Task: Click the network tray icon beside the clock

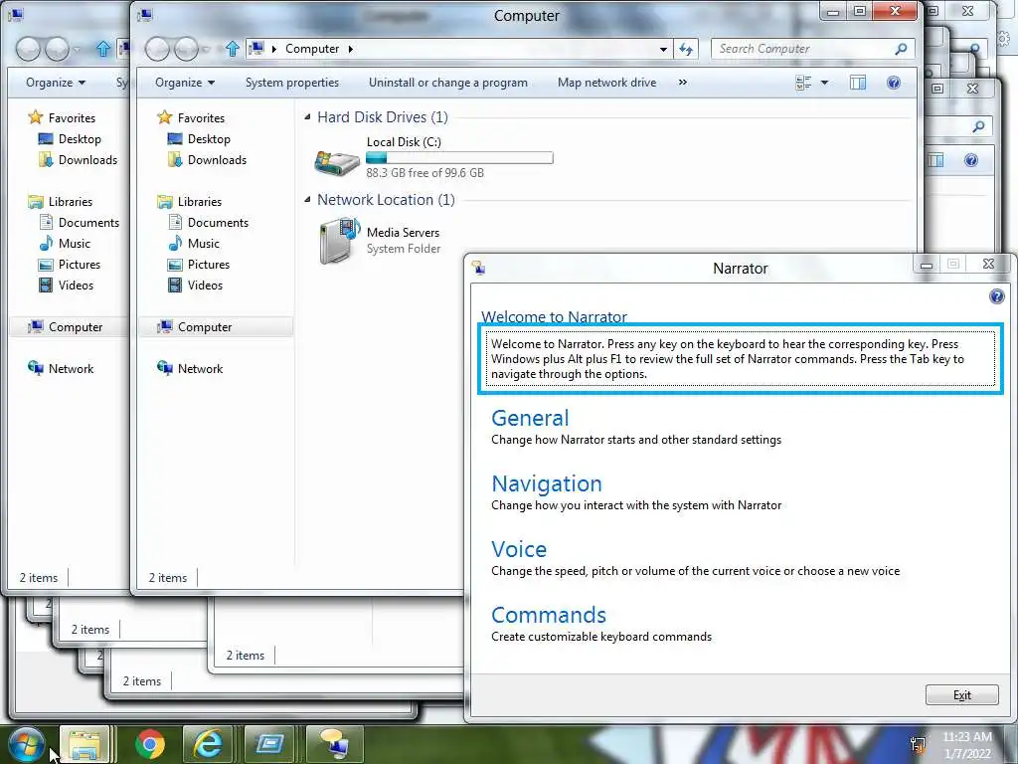Action: (x=918, y=744)
